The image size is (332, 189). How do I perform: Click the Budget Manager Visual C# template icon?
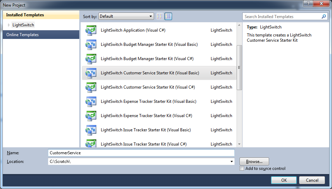click(91, 59)
